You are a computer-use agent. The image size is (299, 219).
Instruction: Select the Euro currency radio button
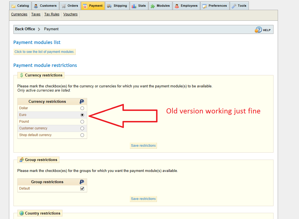coord(82,115)
